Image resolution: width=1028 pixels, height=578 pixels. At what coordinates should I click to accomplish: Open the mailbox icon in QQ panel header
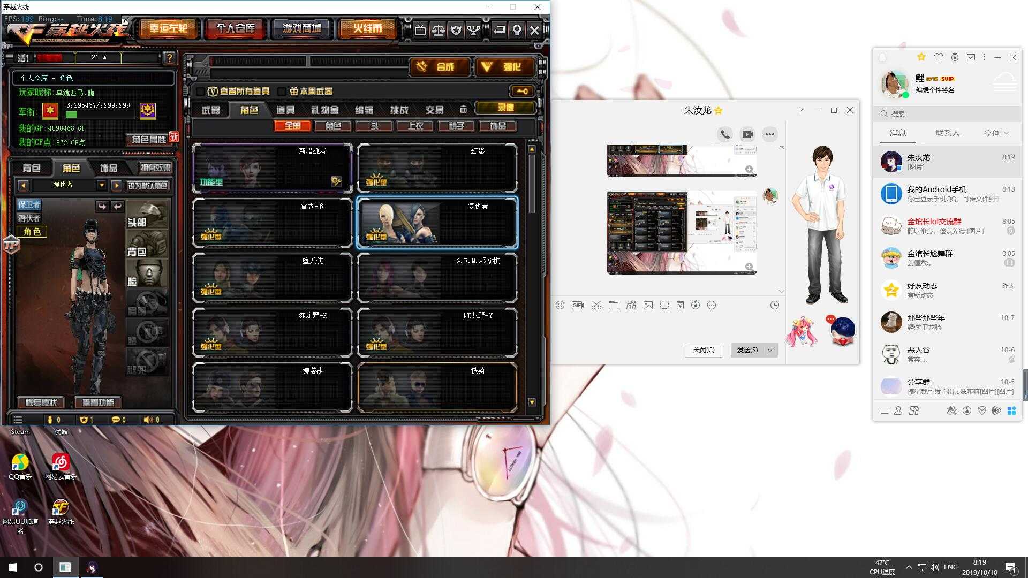click(971, 57)
